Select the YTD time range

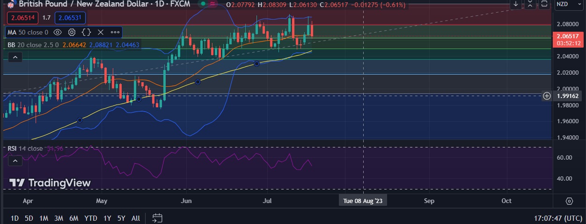(91, 218)
